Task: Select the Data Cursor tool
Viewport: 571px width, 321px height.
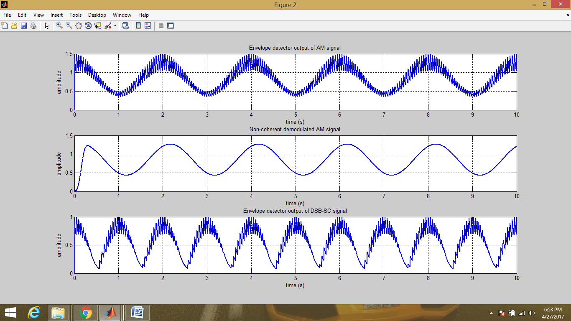Action: tap(98, 25)
